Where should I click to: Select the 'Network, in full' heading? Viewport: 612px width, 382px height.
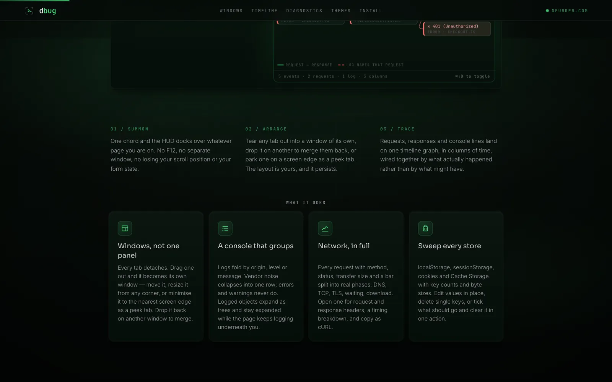(343, 246)
